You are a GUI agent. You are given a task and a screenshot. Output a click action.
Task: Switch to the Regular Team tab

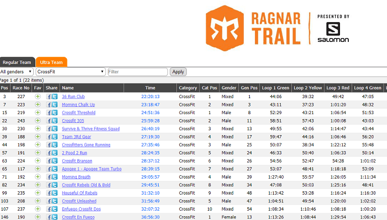tap(17, 62)
